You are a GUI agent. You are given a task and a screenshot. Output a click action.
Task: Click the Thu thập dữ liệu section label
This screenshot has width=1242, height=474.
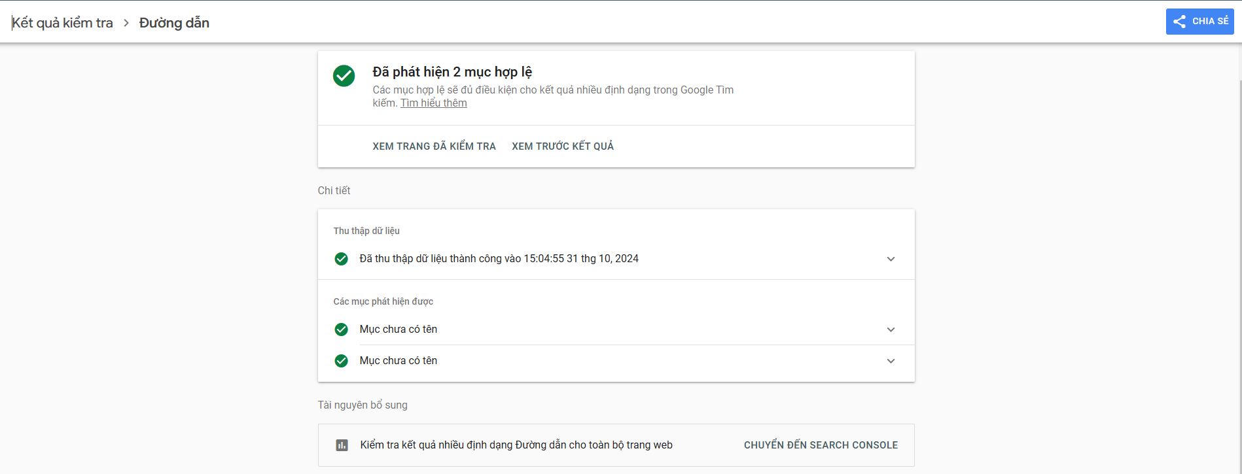[366, 231]
